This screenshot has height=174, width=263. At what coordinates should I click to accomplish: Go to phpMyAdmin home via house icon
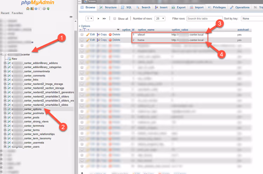point(28,8)
